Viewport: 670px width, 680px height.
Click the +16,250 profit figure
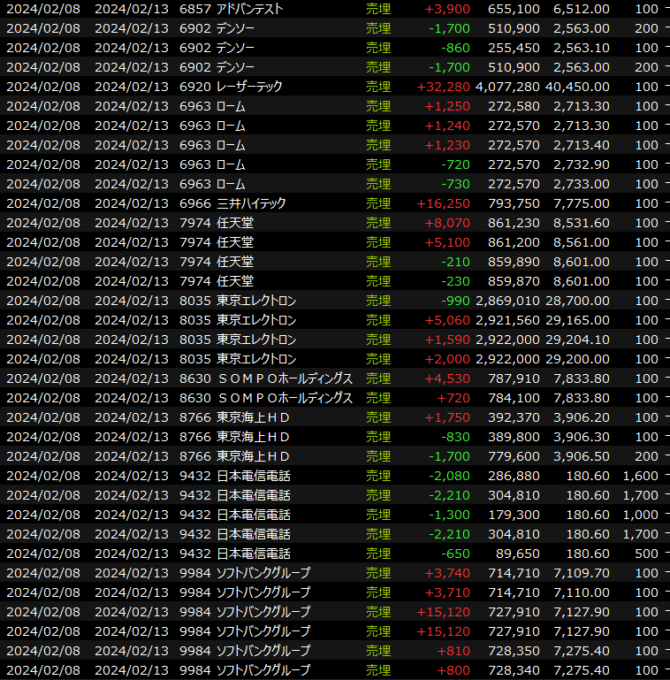(x=446, y=203)
